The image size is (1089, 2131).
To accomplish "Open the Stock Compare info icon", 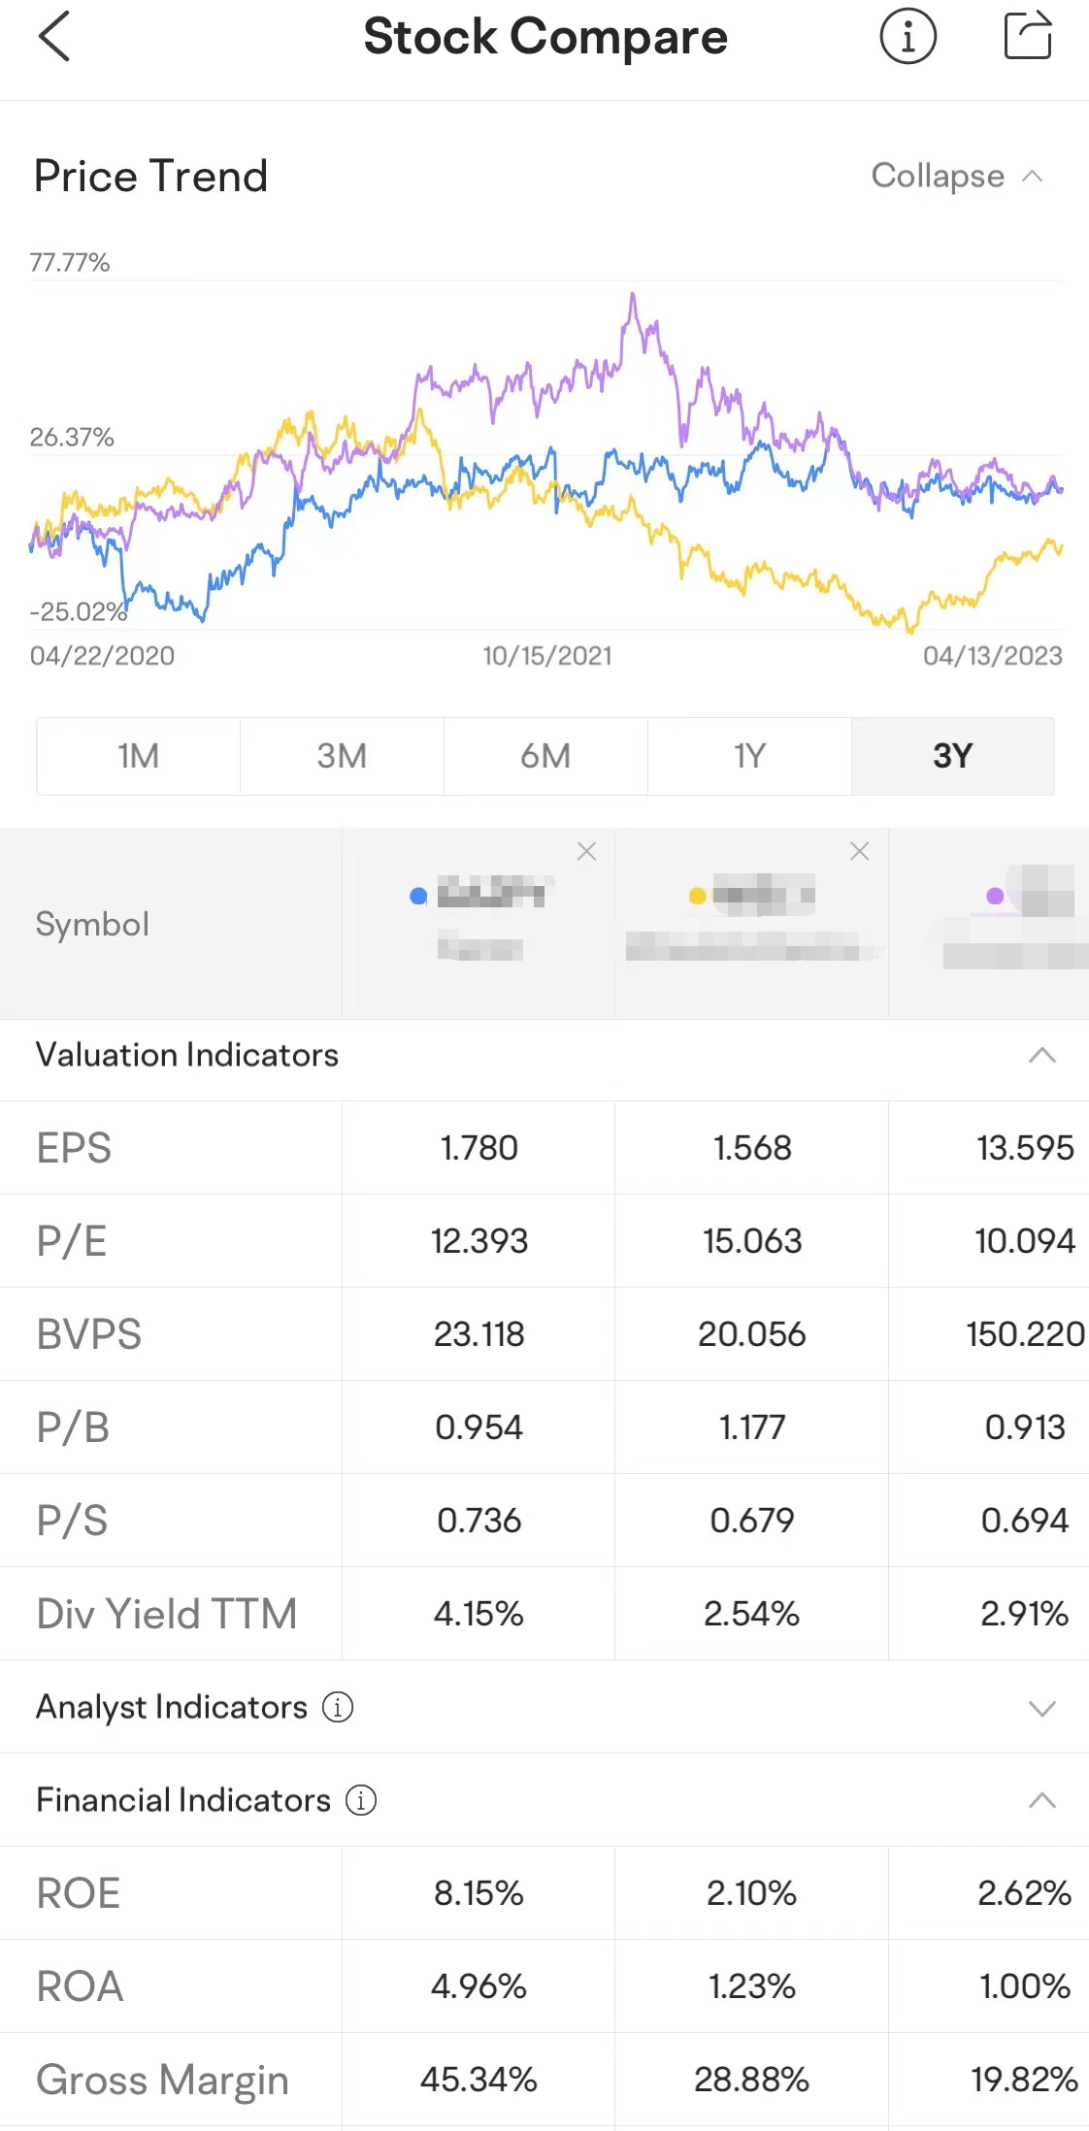I will [x=907, y=37].
